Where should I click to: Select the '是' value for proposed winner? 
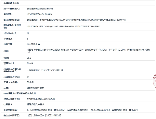click(28, 33)
